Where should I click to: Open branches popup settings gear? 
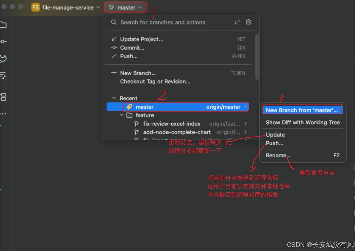coord(248,22)
